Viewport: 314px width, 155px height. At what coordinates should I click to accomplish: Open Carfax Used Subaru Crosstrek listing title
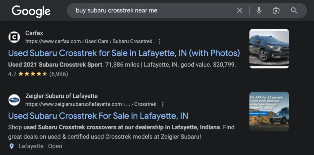(x=124, y=53)
